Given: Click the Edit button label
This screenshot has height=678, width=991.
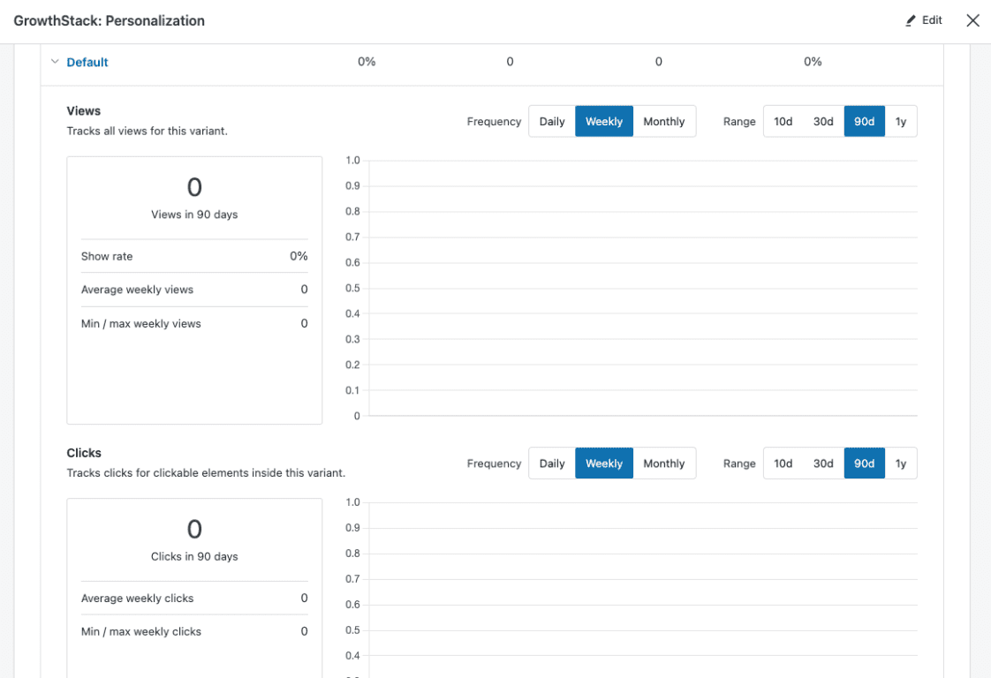Looking at the screenshot, I should coord(932,20).
